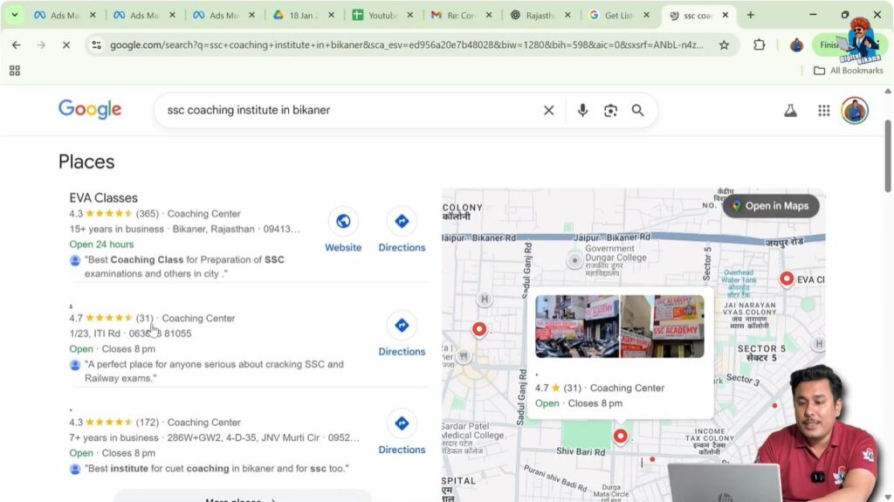Screen dimensions: 894x502
Task: View site information icon in address bar
Action: point(96,45)
